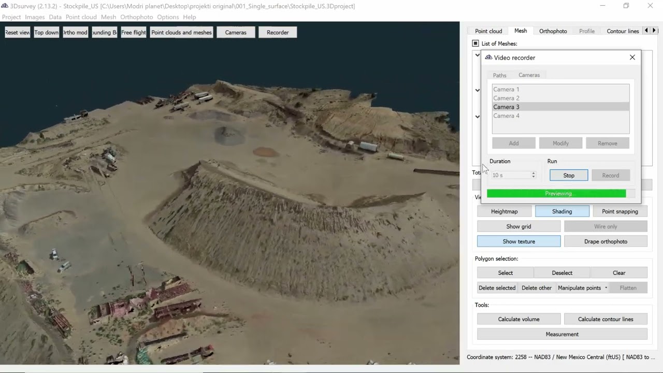Click Calculate volume tool

[518, 319]
